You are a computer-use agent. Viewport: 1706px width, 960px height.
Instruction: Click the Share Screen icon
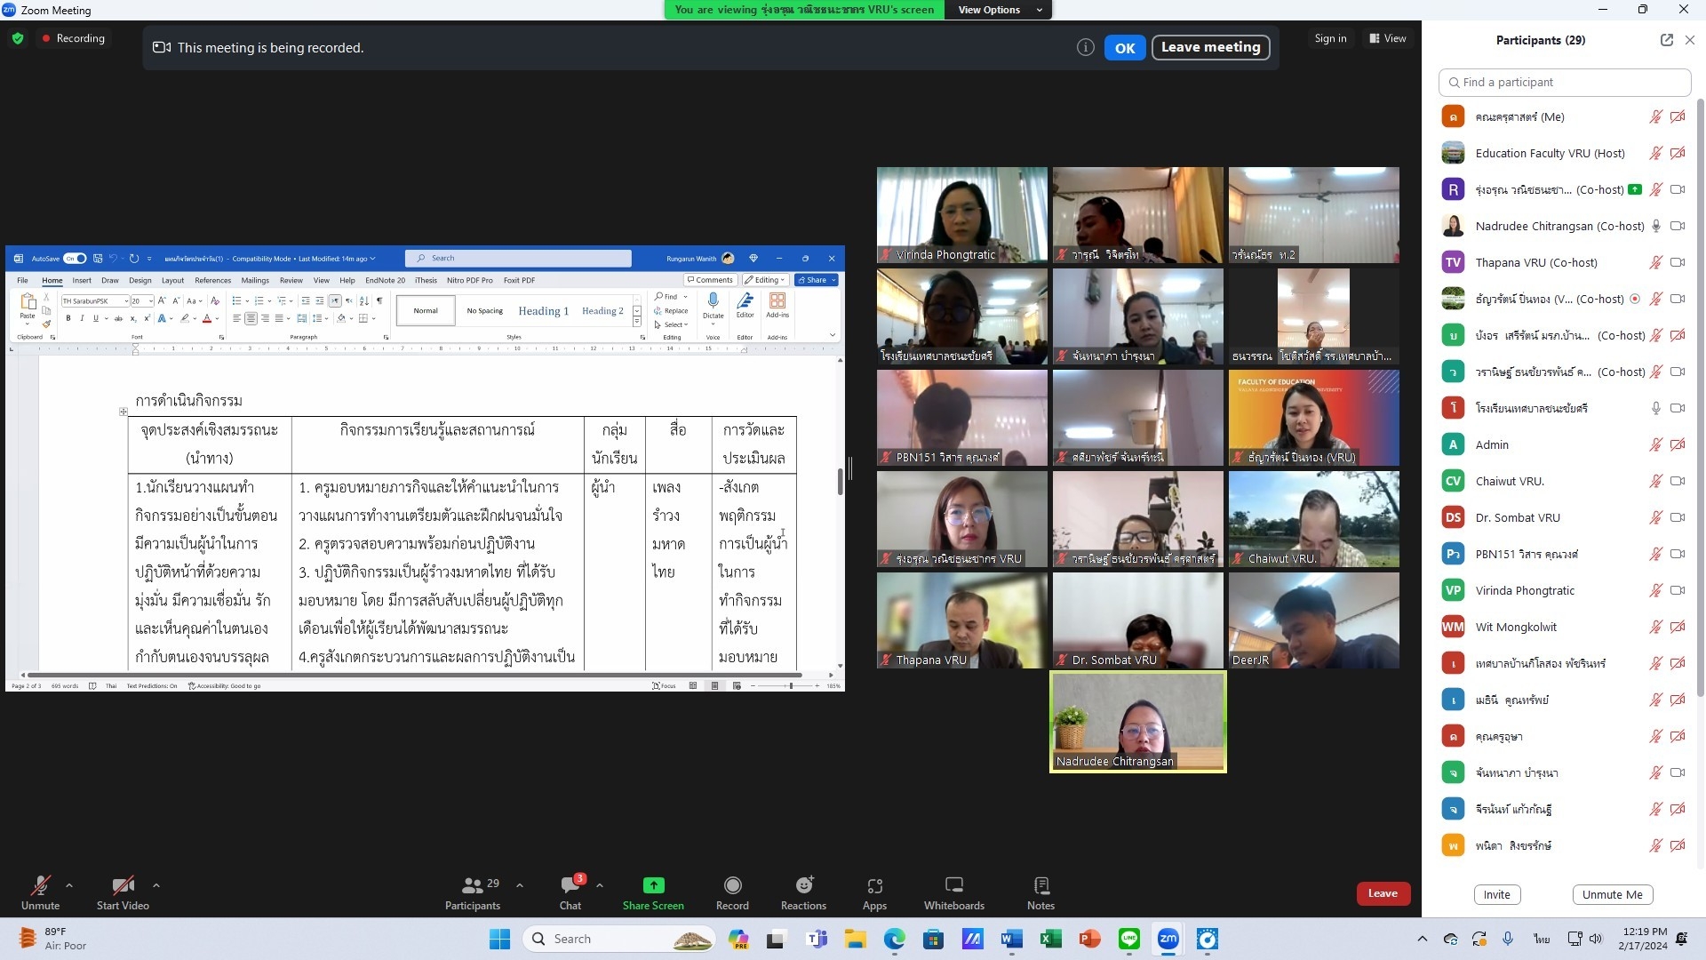(653, 885)
